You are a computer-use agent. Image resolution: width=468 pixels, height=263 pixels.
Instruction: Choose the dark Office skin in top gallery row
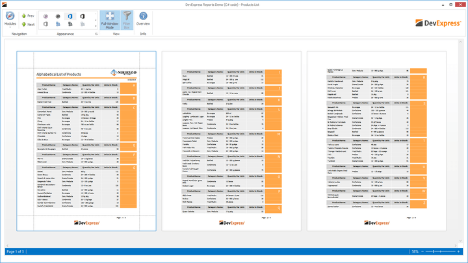(82, 16)
